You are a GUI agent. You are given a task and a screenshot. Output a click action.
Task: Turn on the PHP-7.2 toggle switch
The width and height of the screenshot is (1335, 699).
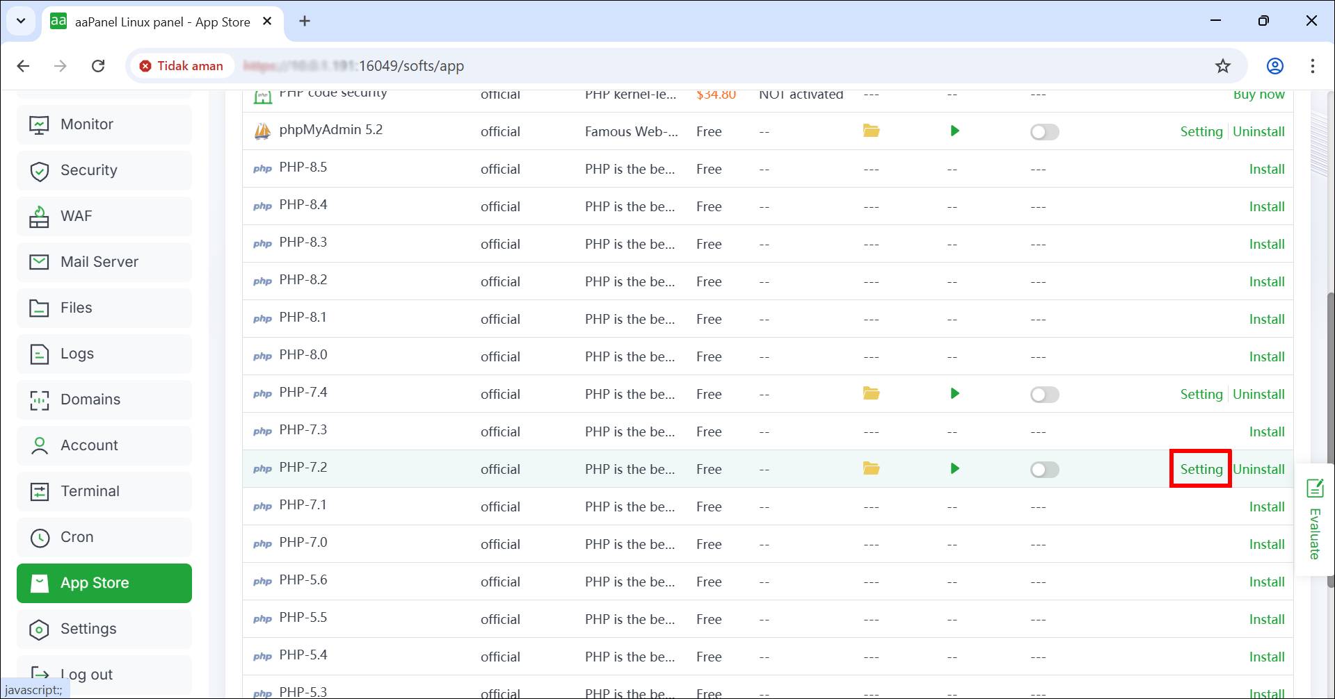(1044, 470)
